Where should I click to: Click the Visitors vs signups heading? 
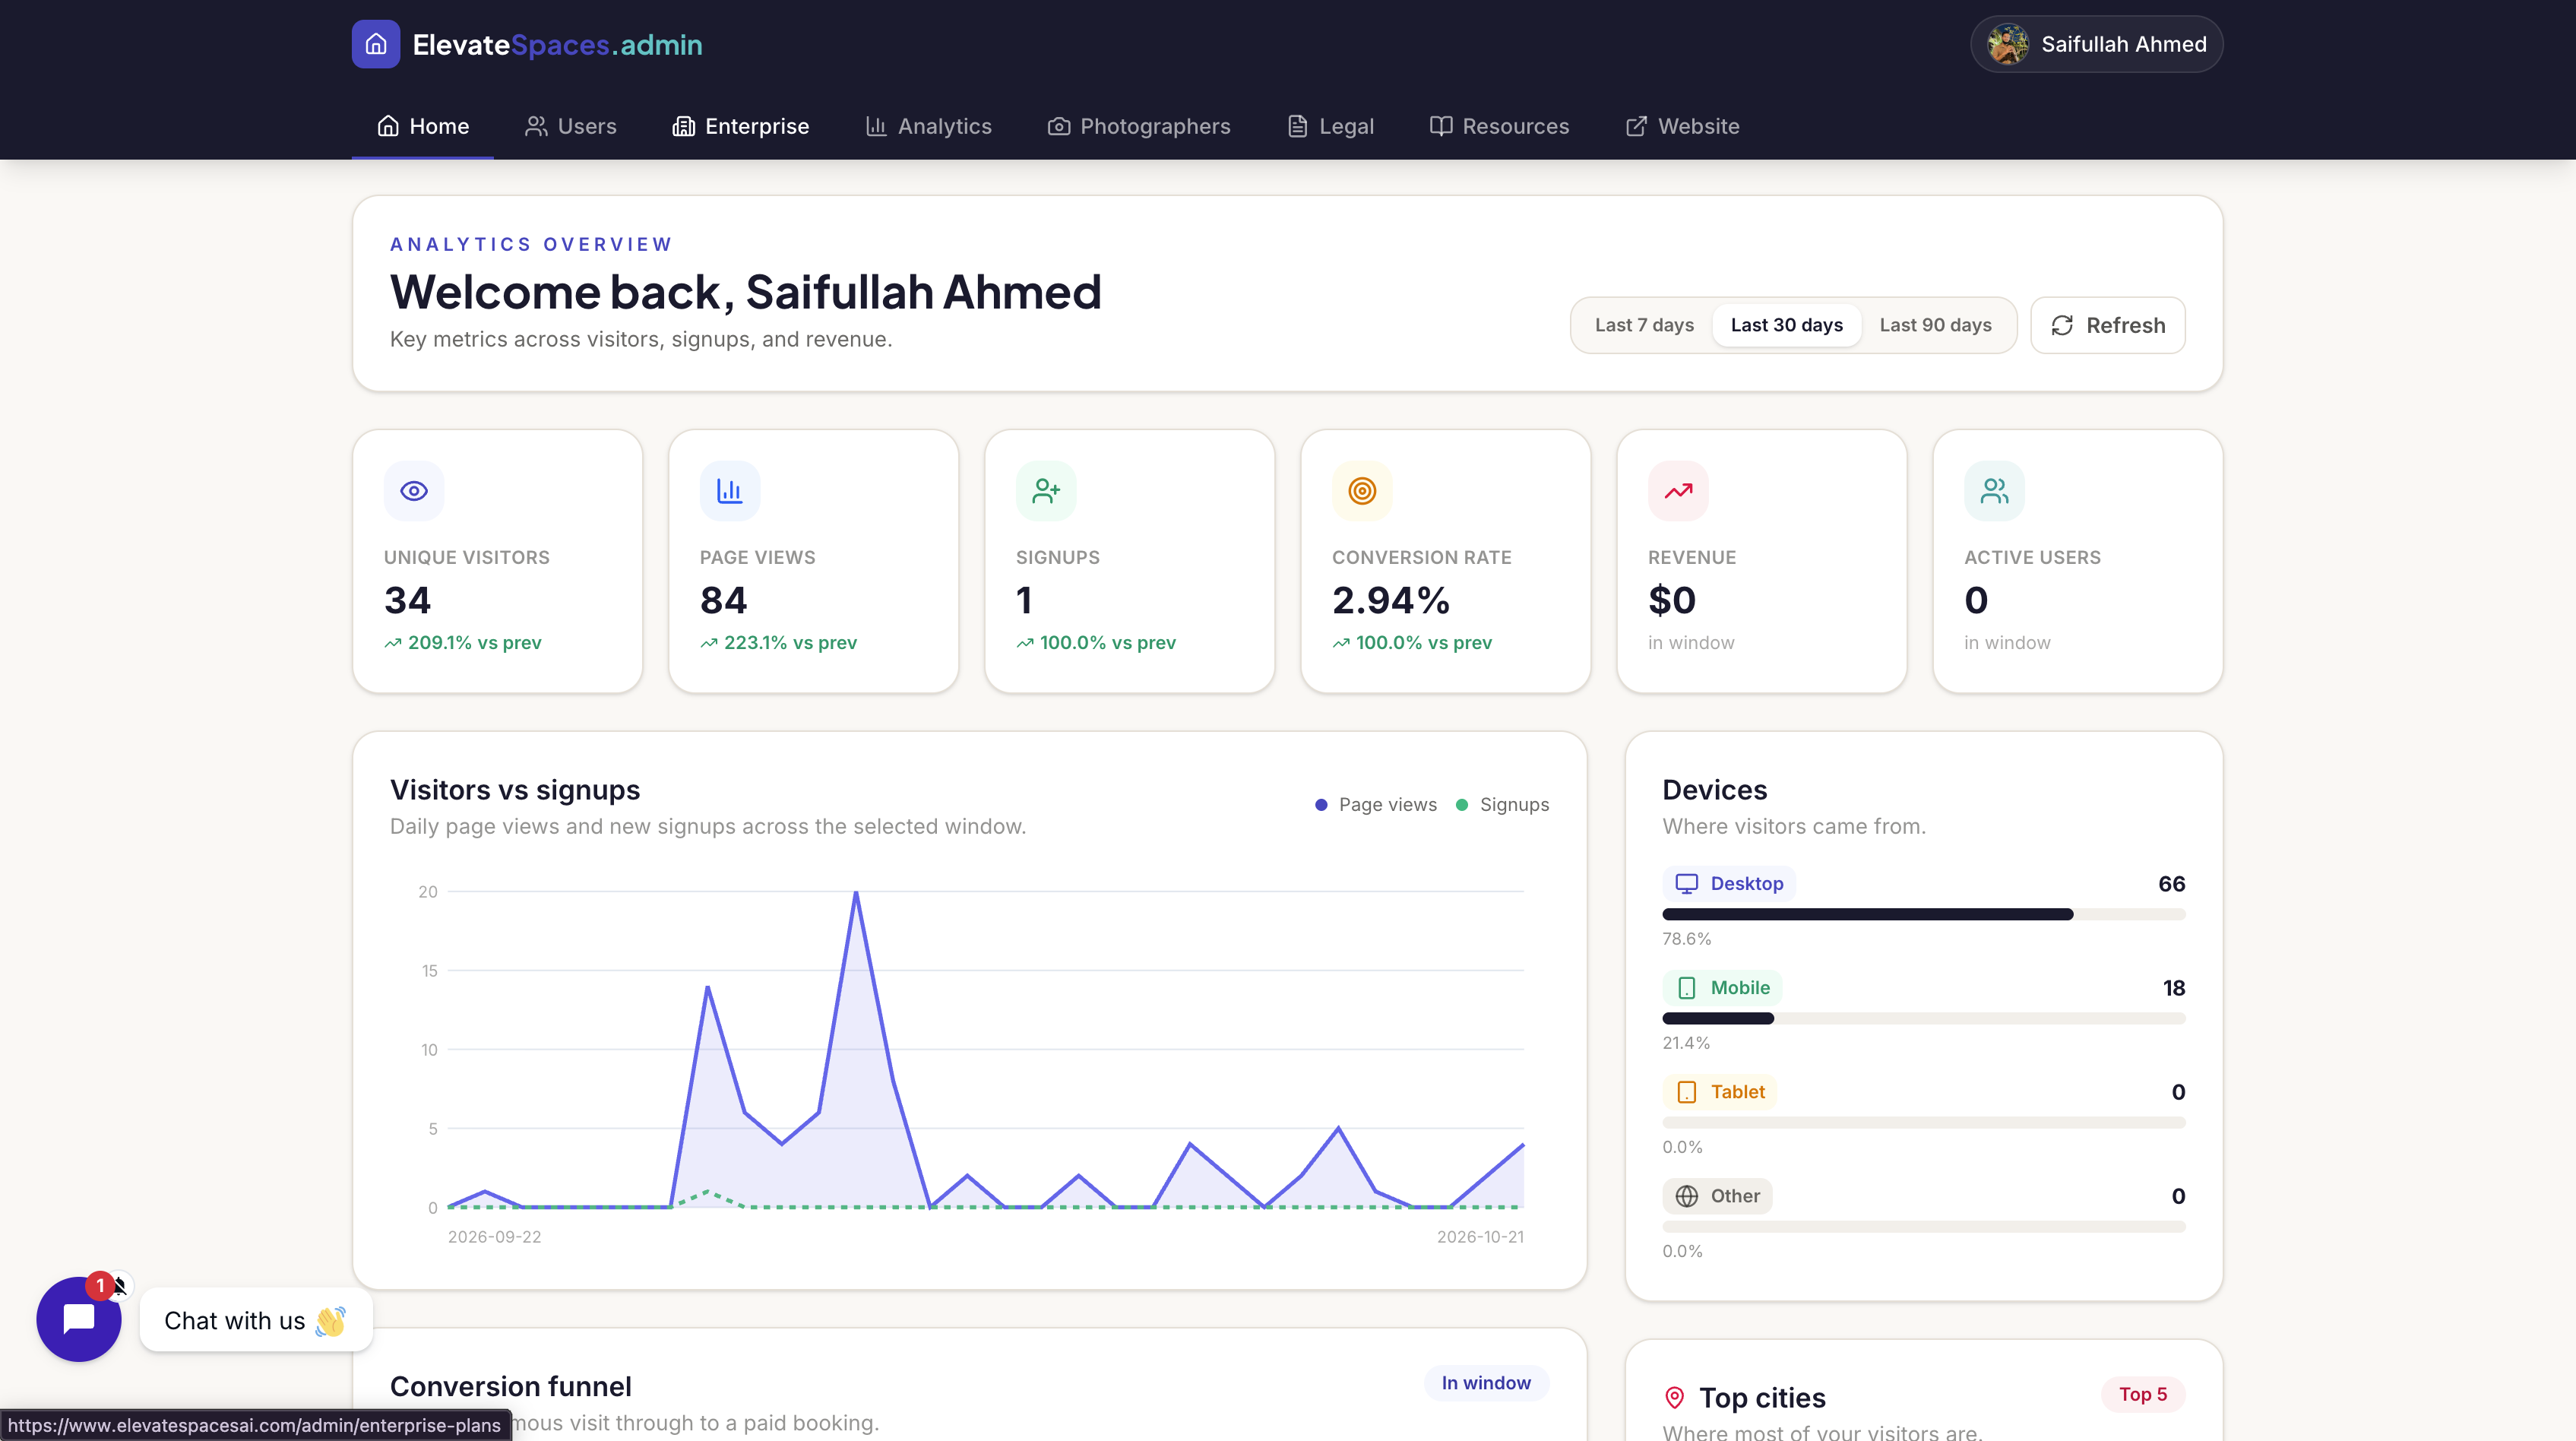pos(515,790)
